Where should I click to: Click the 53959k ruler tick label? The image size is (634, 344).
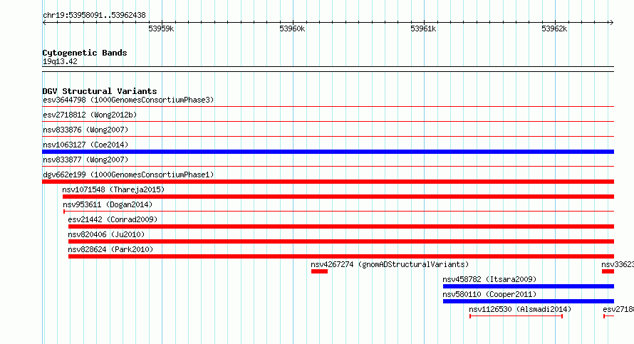point(161,28)
